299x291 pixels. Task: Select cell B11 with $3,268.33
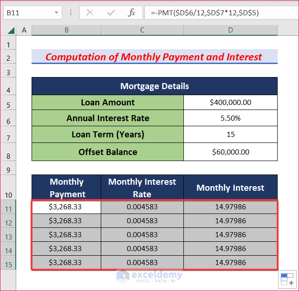66,207
